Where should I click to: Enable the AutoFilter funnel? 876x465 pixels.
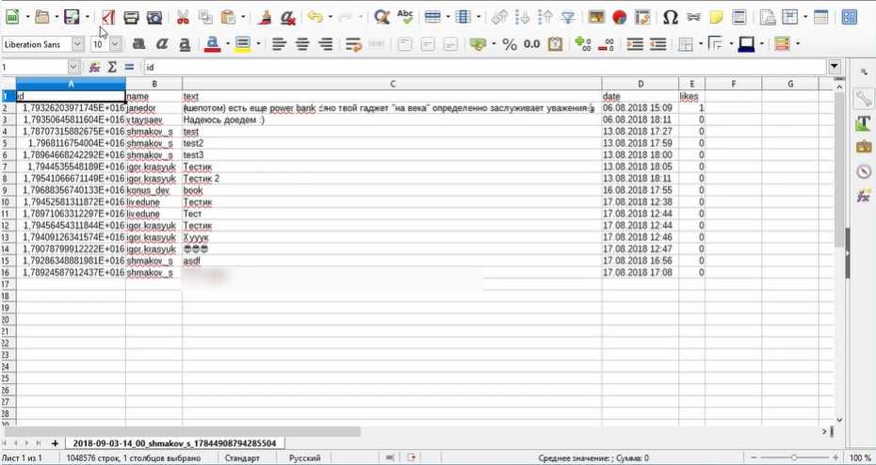[x=568, y=17]
